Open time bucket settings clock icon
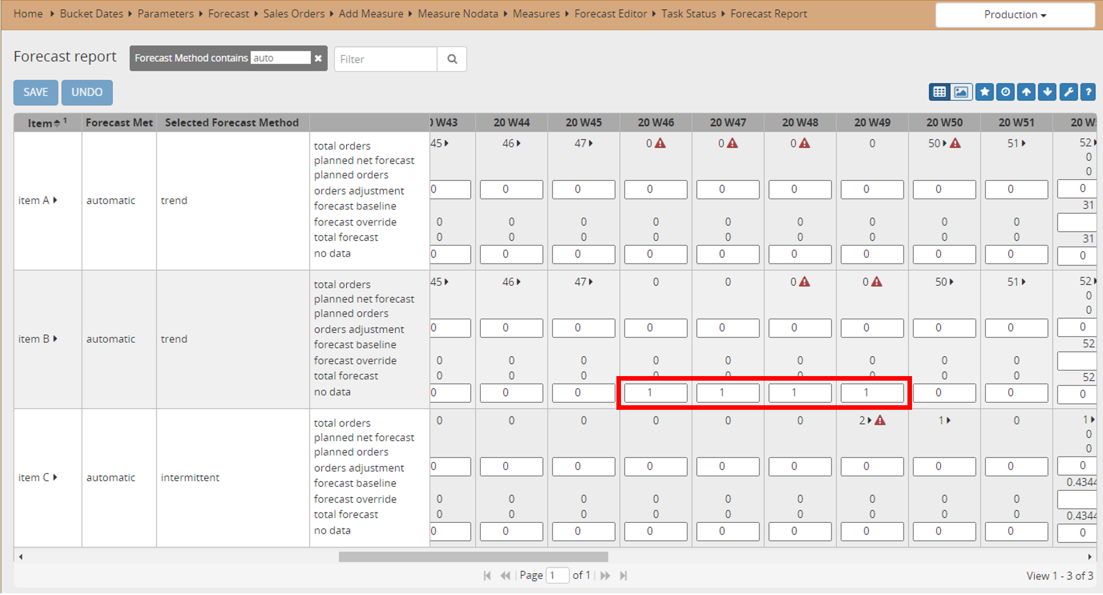This screenshot has height=595, width=1103. [x=1005, y=92]
